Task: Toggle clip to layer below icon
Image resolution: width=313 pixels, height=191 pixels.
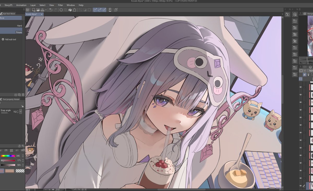Action: point(305,75)
